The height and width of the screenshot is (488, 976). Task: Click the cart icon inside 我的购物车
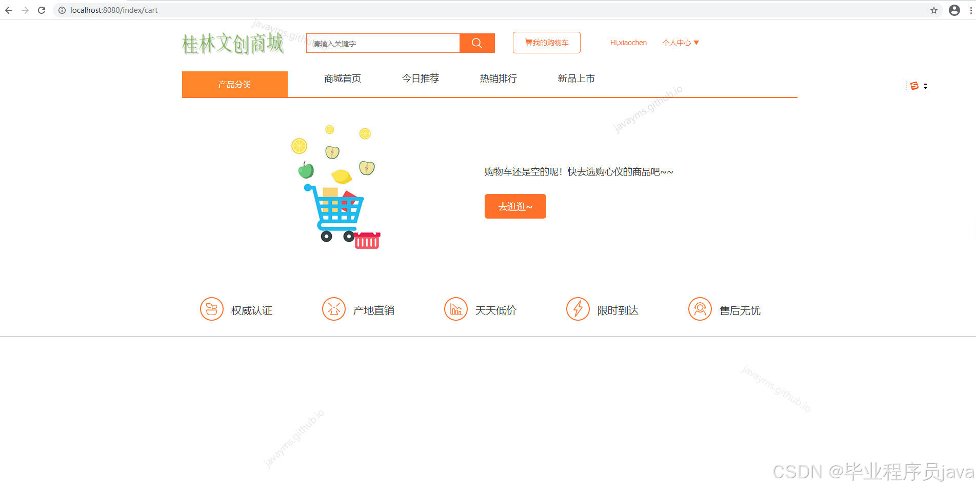(528, 43)
